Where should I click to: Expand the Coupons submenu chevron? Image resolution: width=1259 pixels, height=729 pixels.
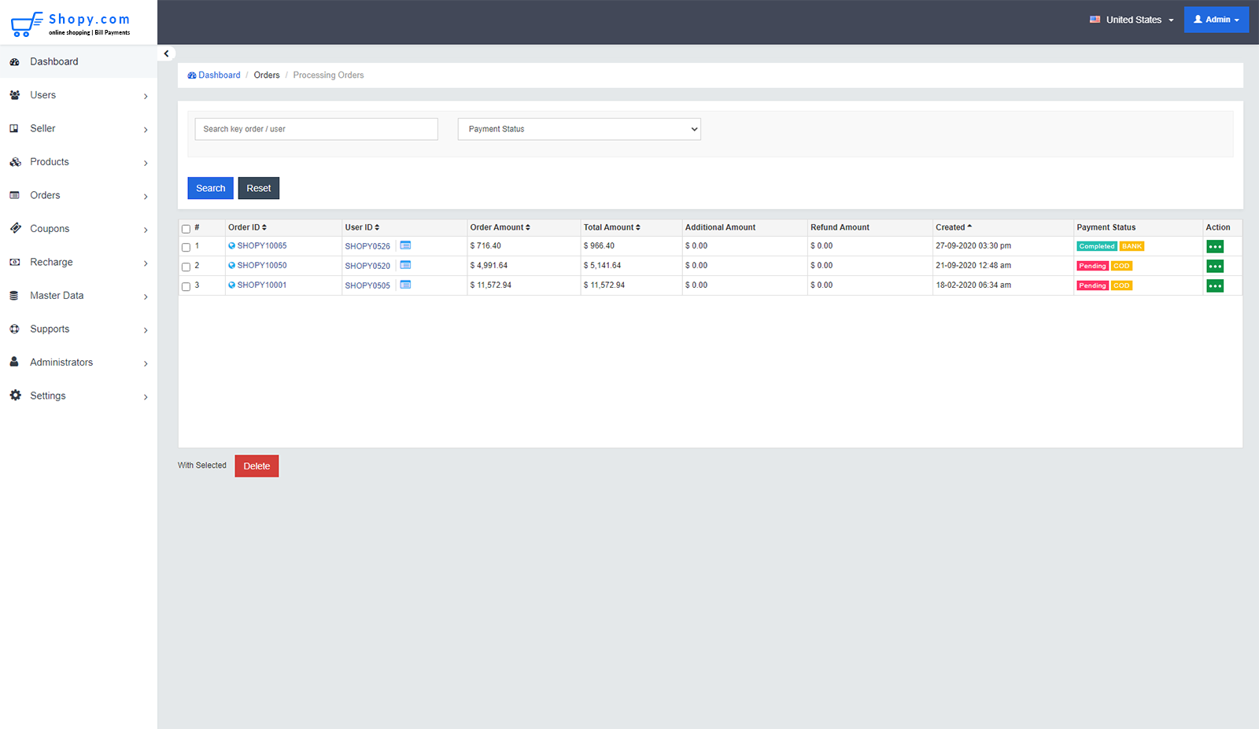click(x=146, y=230)
